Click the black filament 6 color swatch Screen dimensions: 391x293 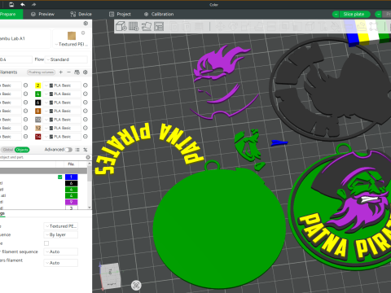pyautogui.click(x=38, y=103)
